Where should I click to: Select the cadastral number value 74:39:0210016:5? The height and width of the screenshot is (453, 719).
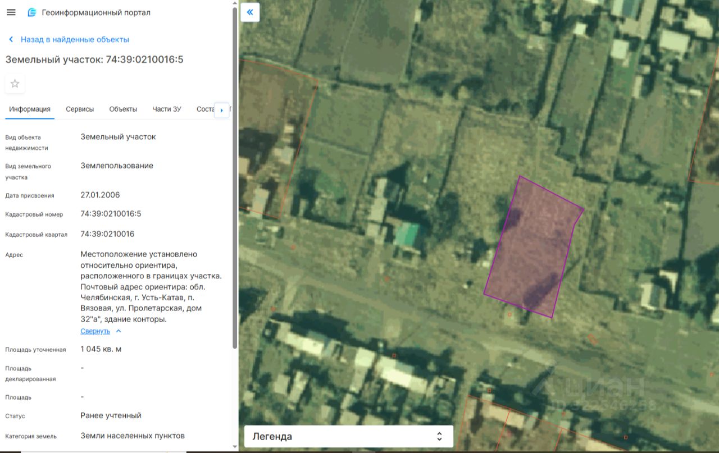coord(111,214)
